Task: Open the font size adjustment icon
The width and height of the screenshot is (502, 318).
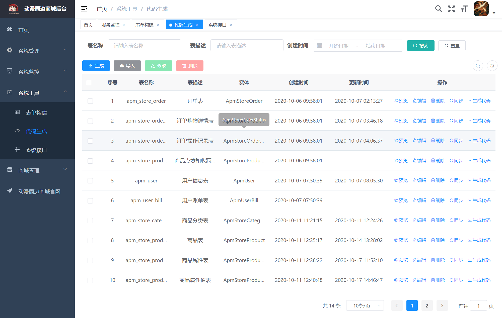Action: [x=464, y=9]
